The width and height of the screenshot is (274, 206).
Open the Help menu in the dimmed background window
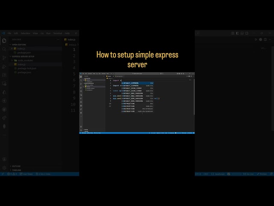click(x=67, y=33)
